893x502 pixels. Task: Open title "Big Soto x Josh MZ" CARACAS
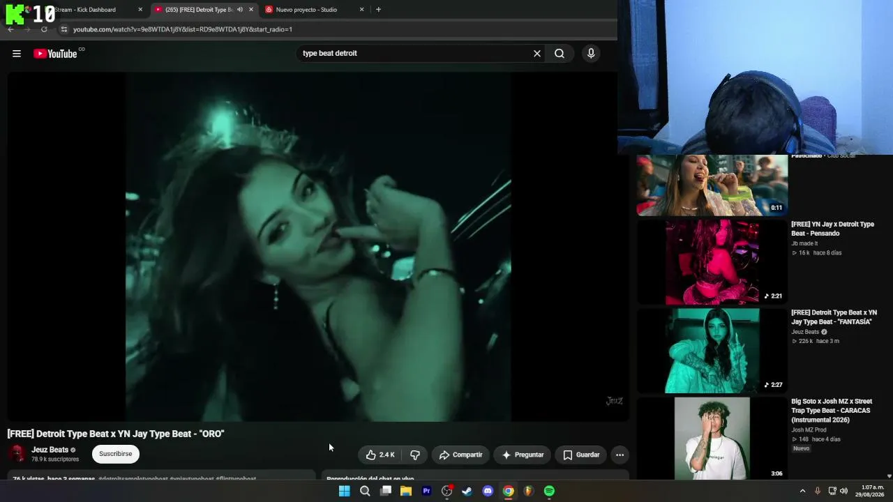click(x=832, y=411)
